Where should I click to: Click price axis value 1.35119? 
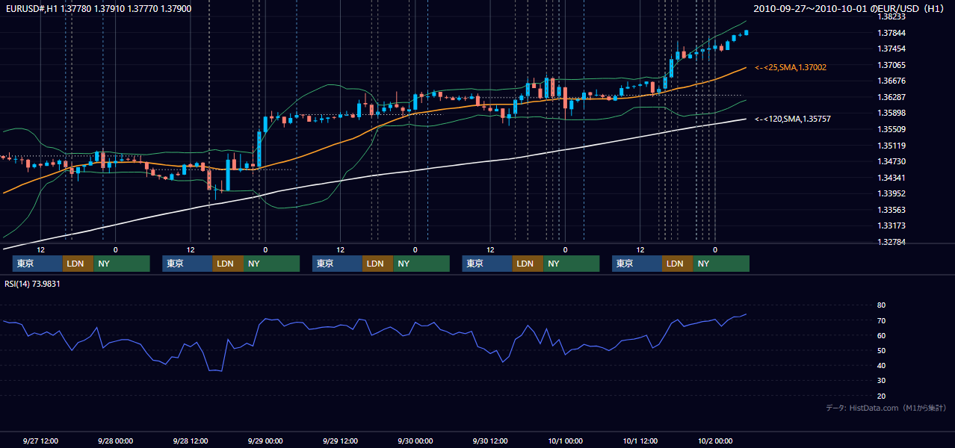(x=891, y=146)
